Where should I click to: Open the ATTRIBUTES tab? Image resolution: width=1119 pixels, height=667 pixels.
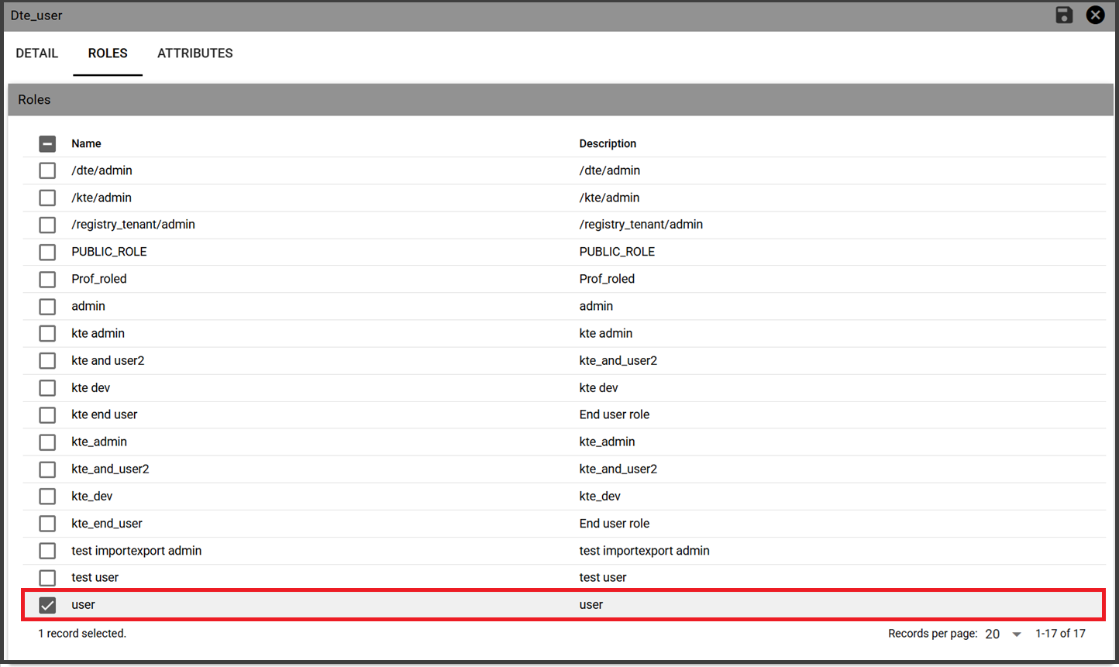(x=195, y=53)
